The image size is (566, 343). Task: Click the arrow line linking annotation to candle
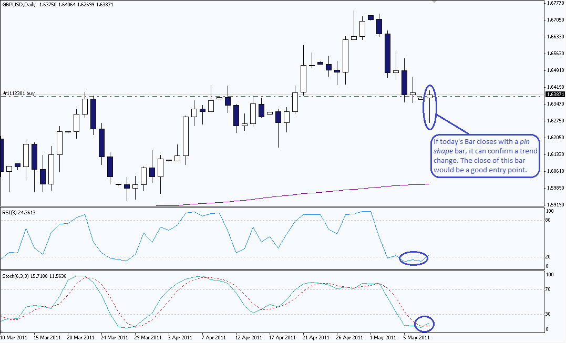(x=453, y=125)
